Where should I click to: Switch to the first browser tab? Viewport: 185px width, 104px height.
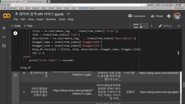coord(12,1)
